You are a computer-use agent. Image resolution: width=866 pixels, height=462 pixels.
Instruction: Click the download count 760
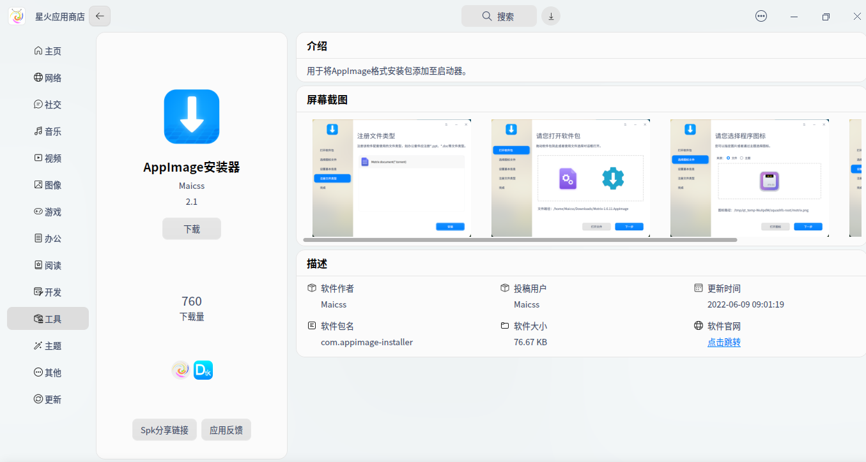click(192, 301)
